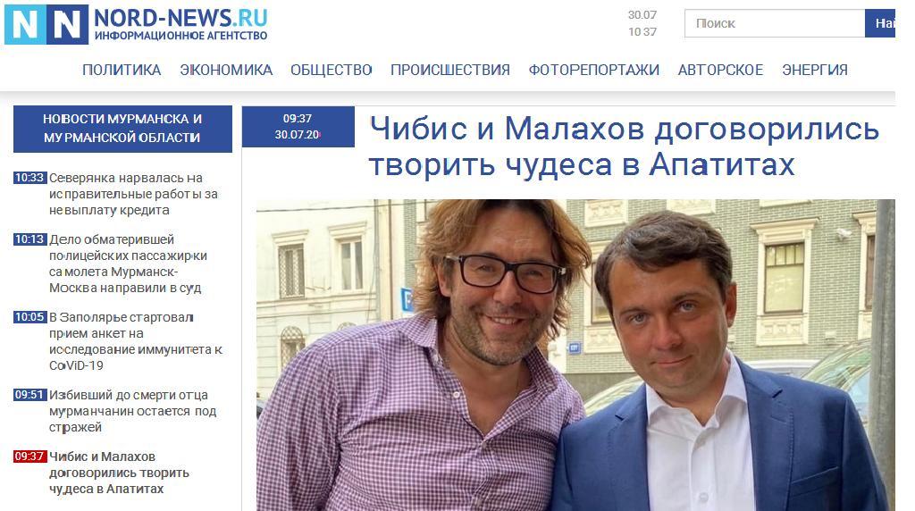The height and width of the screenshot is (511, 915).
Task: Click the NN logo icon
Action: (x=46, y=24)
